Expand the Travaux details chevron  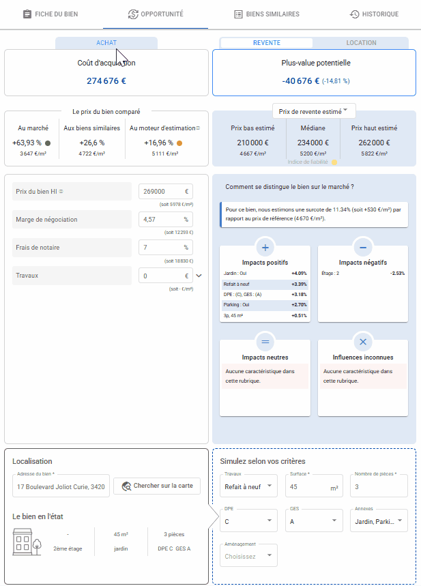pyautogui.click(x=199, y=276)
